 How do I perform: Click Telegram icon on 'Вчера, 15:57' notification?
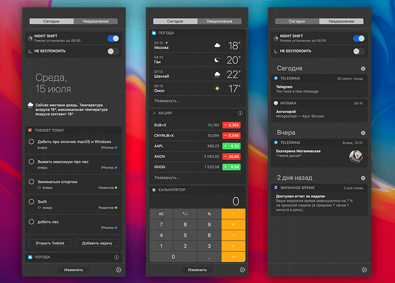pyautogui.click(x=276, y=142)
